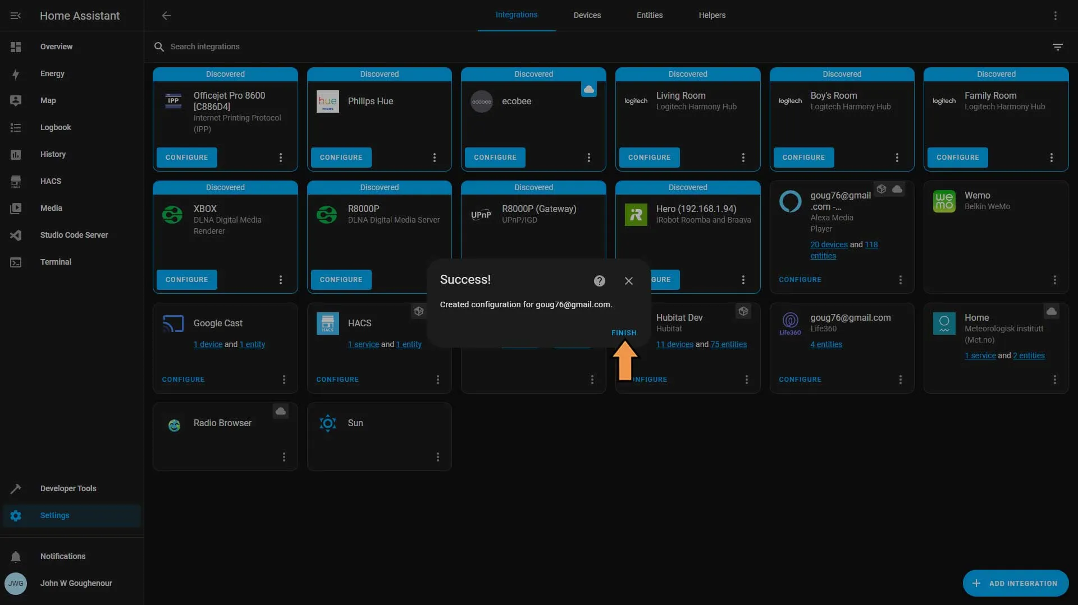Click the ADD INTEGRATION button
The image size is (1078, 605).
click(1016, 583)
